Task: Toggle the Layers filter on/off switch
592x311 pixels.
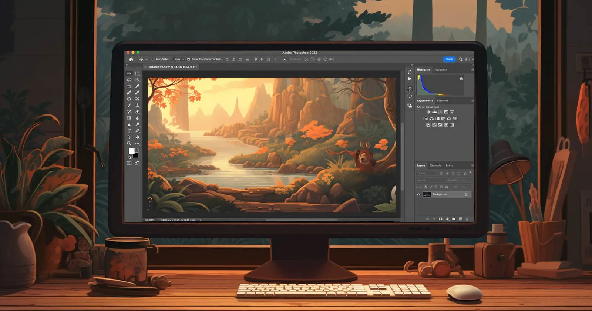Action: [x=470, y=173]
